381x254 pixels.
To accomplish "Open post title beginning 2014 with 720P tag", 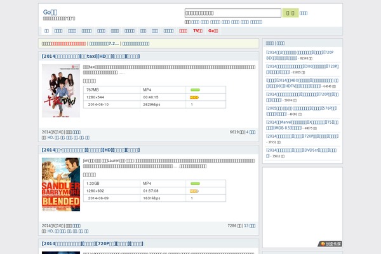I will 92,244.
